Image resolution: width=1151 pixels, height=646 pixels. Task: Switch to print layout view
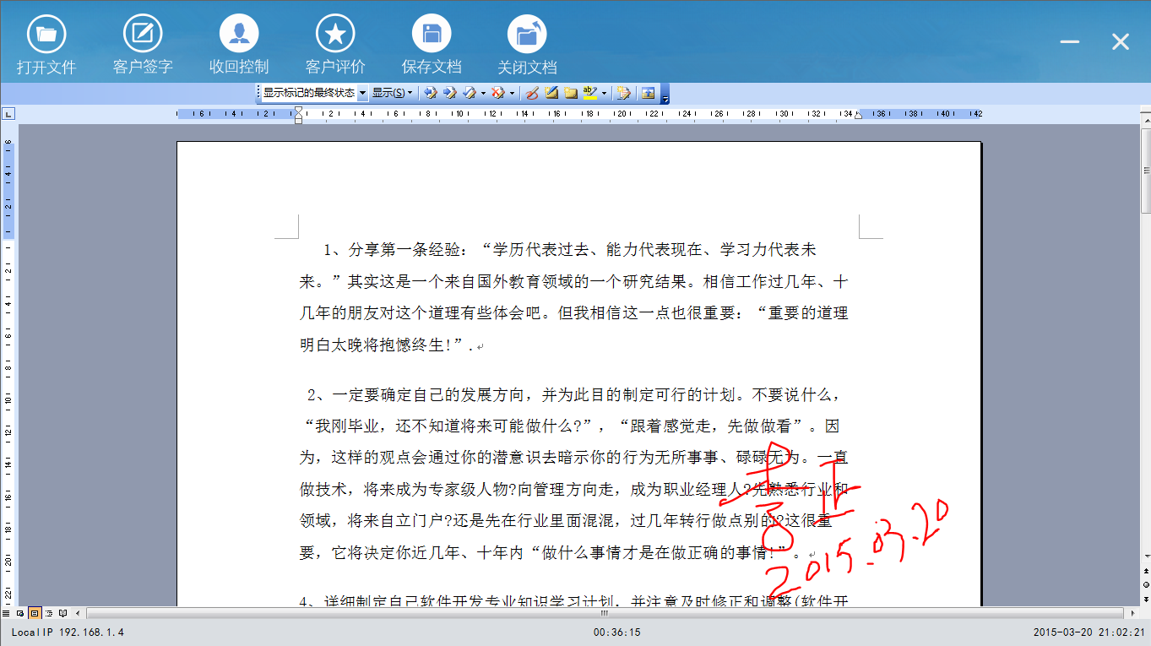click(x=35, y=613)
